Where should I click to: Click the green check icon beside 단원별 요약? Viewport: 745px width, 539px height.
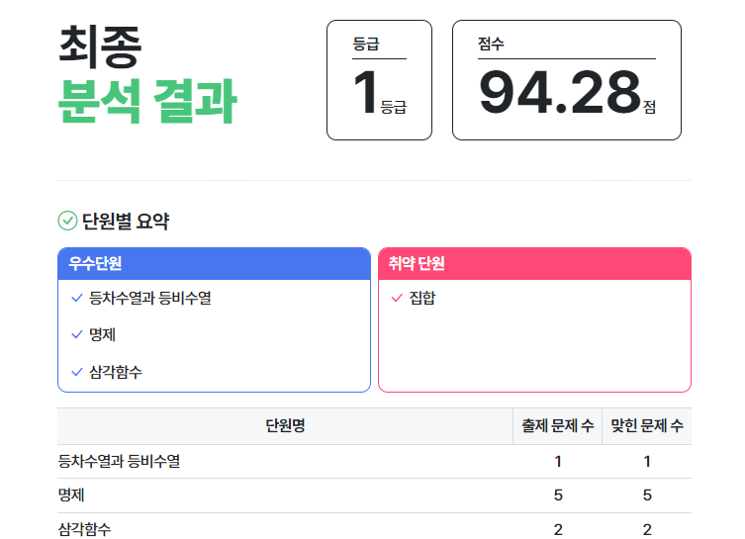point(67,222)
